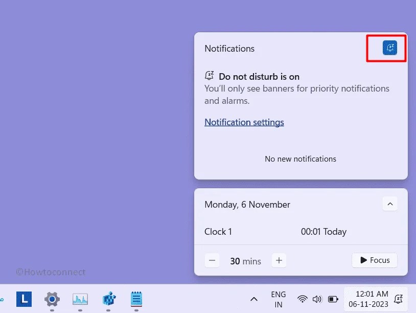Start a Focus session

375,260
